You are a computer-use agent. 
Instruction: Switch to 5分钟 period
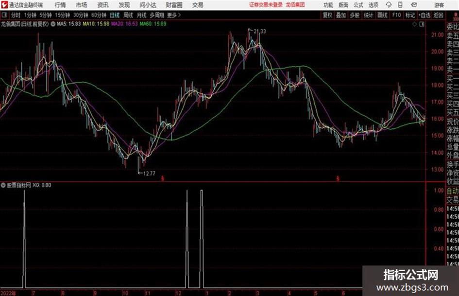[45, 15]
